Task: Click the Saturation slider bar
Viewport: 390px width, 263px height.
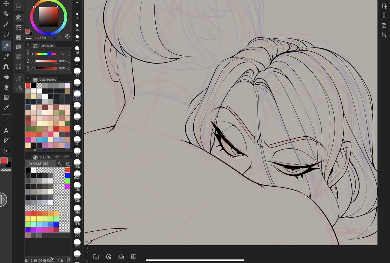Action: click(x=46, y=61)
